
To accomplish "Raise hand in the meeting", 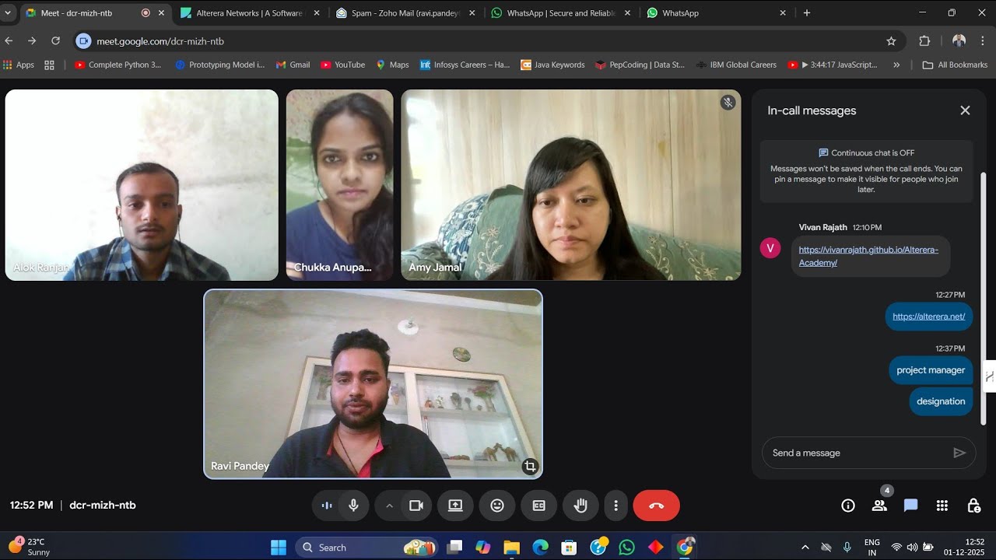I will click(580, 506).
